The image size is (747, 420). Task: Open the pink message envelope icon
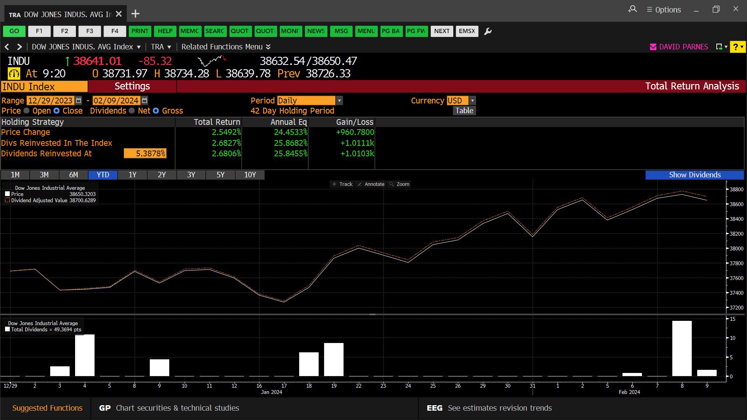coord(653,47)
